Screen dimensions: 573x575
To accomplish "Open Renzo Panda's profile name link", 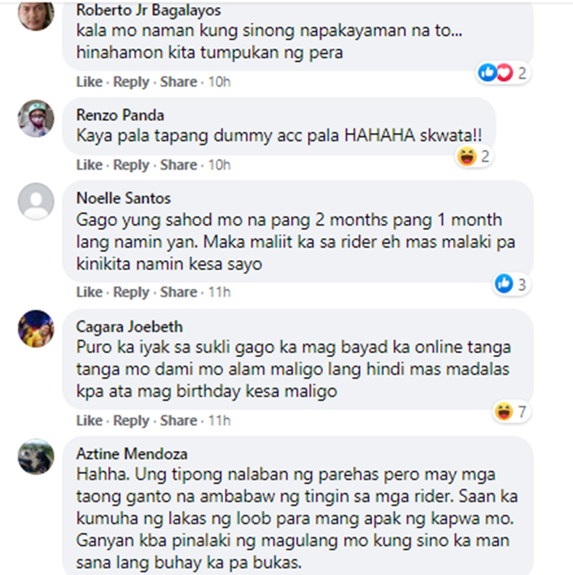I will (120, 115).
